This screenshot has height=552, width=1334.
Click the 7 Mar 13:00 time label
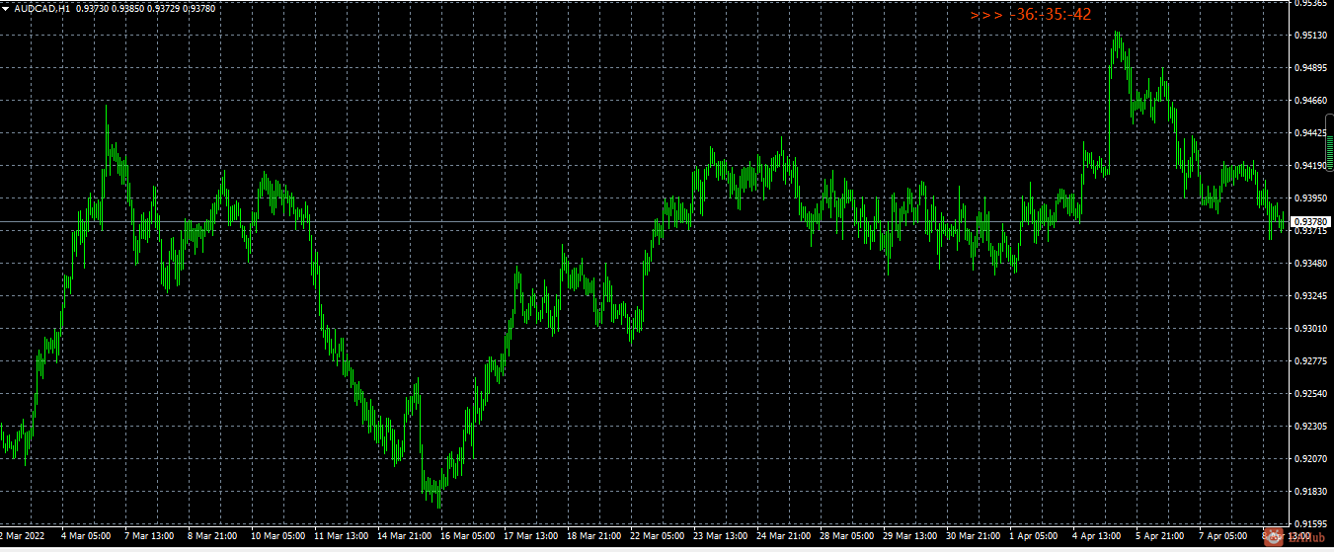click(149, 536)
